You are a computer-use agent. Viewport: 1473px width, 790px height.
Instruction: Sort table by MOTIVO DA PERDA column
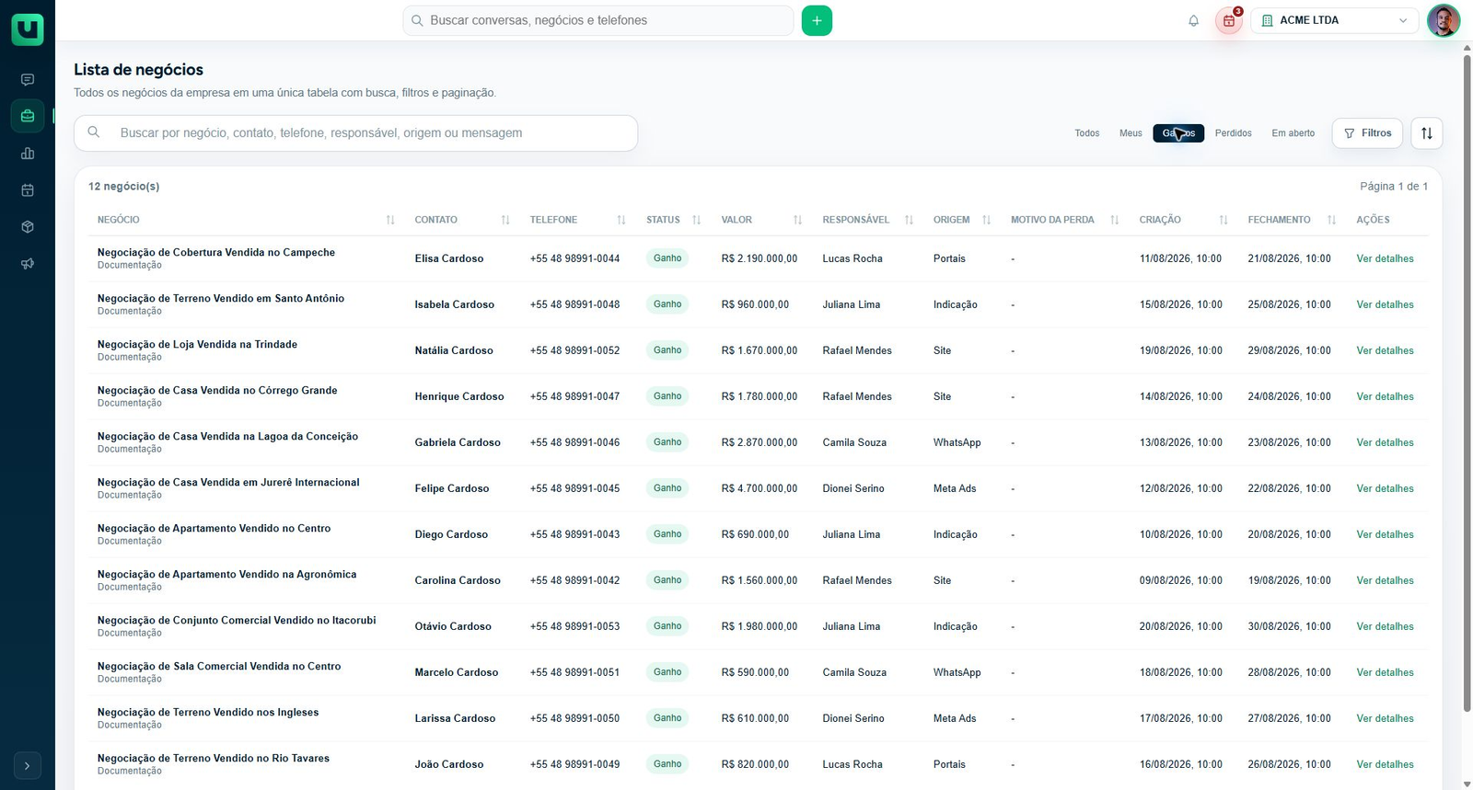coord(1115,220)
